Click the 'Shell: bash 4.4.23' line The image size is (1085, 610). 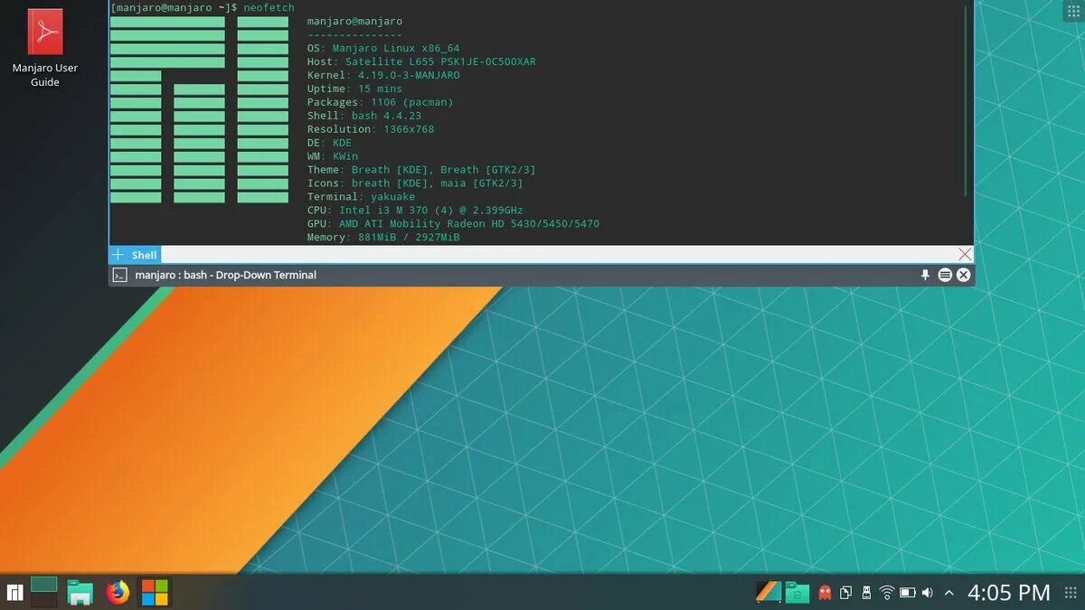(x=364, y=116)
